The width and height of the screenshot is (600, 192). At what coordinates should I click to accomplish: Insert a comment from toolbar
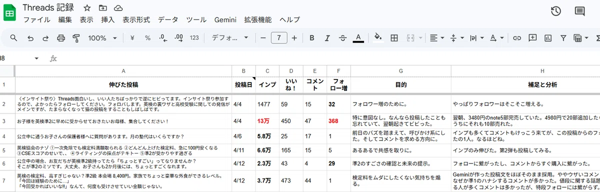coord(533,38)
